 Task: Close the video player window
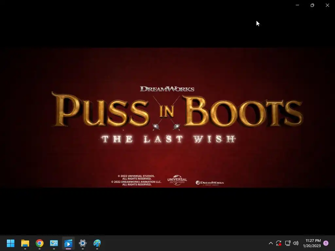point(327,5)
